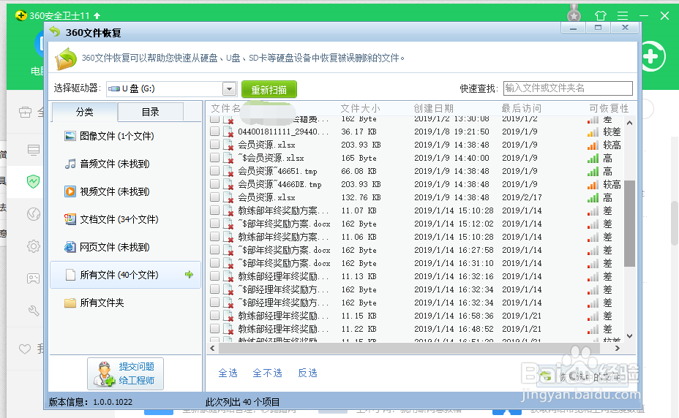679x418 pixels.
Task: Click the gamepad icon in 360 left sidebar
Action: 34,278
